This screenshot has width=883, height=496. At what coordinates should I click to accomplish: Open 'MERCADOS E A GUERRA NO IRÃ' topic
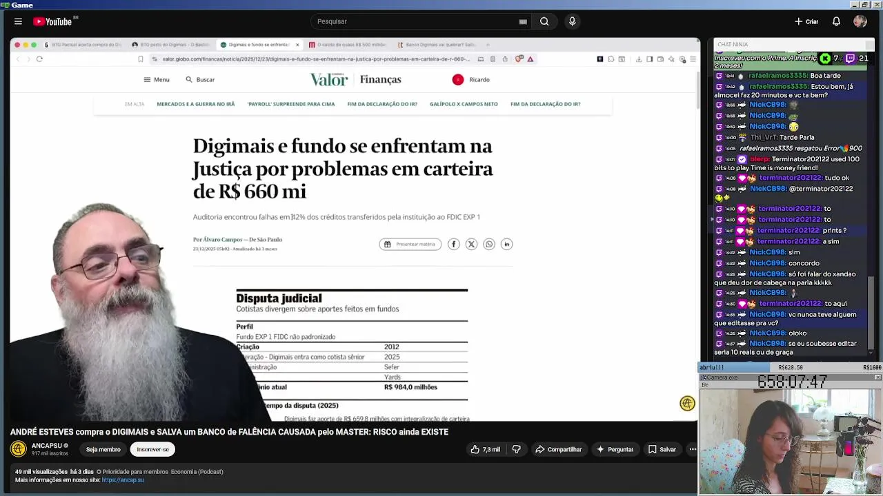pyautogui.click(x=195, y=104)
